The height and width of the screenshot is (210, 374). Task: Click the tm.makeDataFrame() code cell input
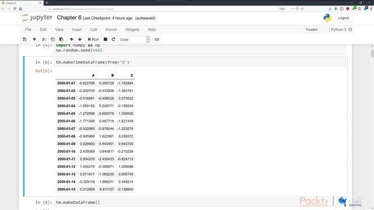coord(200,202)
